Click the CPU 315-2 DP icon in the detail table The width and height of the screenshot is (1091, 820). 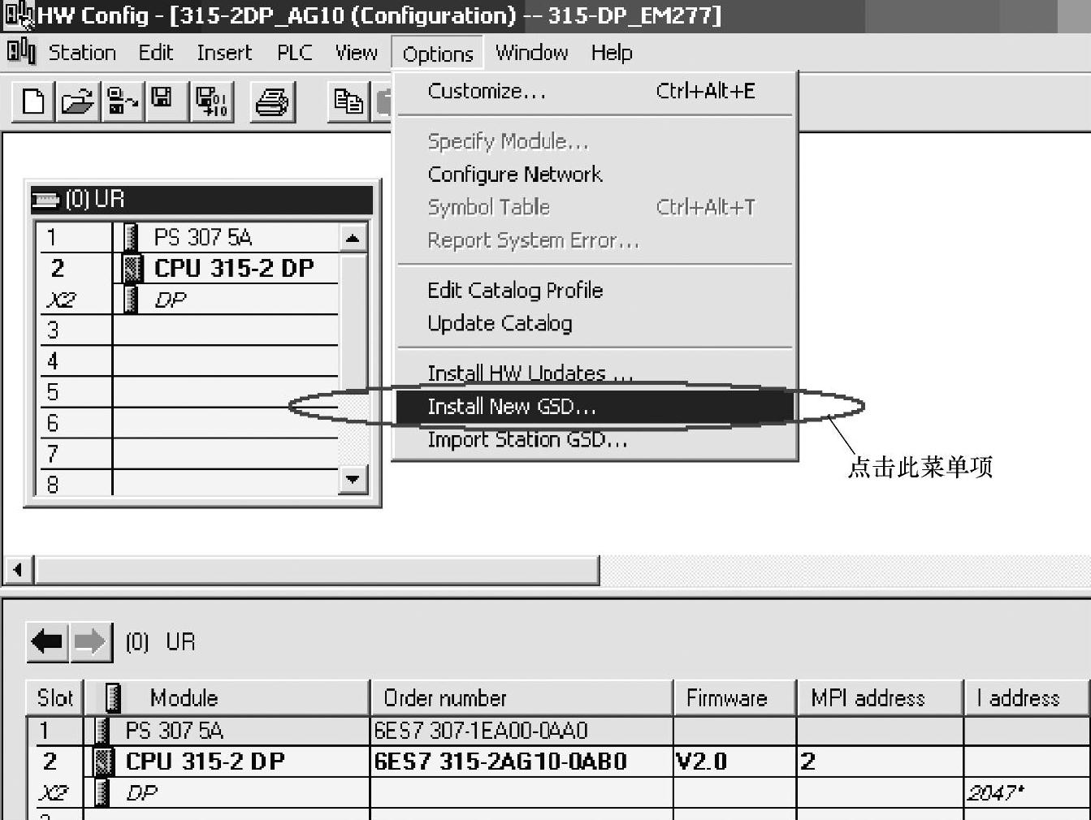pos(103,762)
